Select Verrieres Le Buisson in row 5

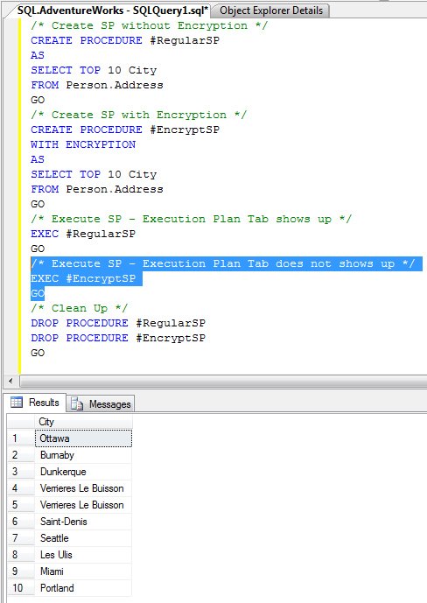coord(83,505)
